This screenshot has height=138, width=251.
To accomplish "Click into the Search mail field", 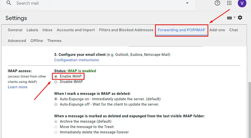I will (96, 3).
